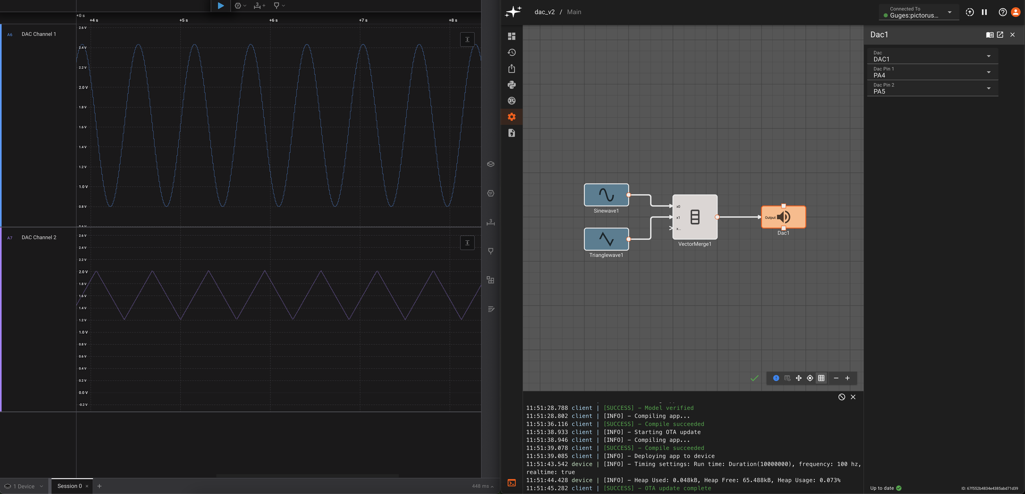Viewport: 1025px width, 494px height.
Task: Toggle DAC Channel 1 vertical autoscale button
Action: pos(467,39)
